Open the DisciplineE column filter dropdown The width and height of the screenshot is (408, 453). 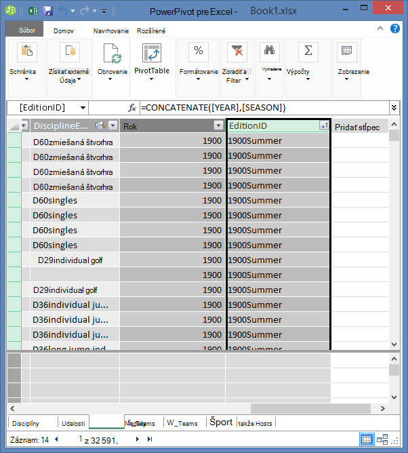click(113, 125)
